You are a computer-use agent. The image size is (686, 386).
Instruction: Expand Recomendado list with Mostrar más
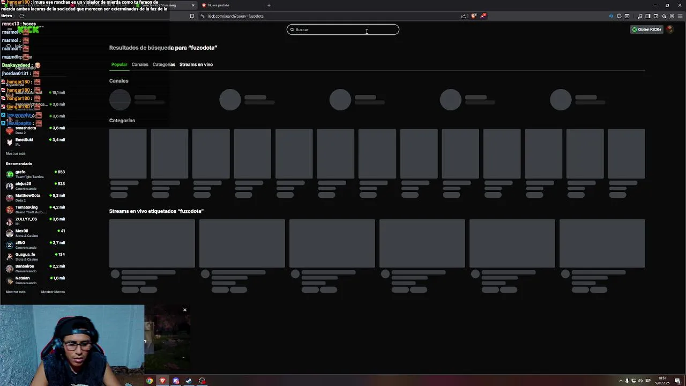click(16, 292)
